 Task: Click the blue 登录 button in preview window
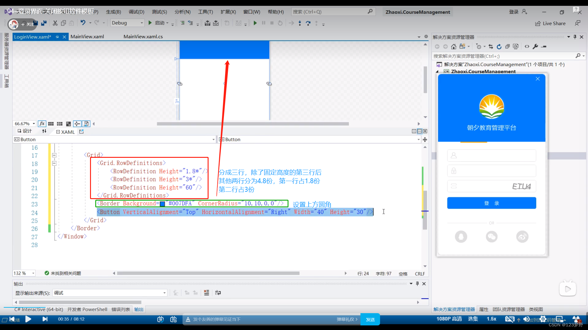(492, 203)
